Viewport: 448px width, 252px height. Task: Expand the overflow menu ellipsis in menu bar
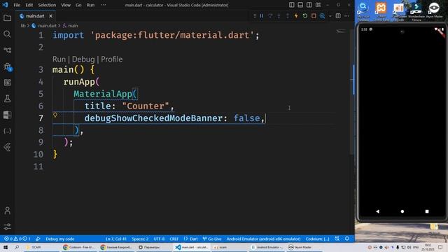coord(104,5)
